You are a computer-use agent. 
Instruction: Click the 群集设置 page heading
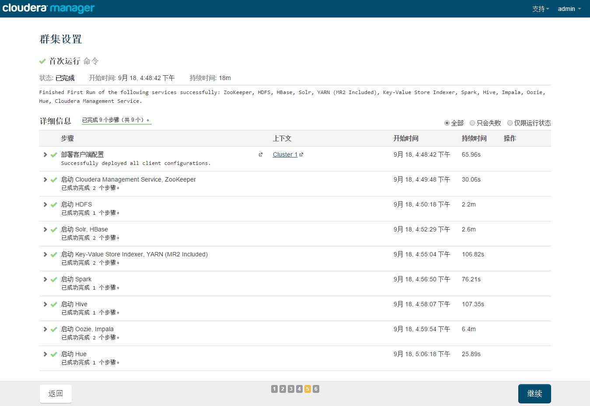(x=61, y=39)
